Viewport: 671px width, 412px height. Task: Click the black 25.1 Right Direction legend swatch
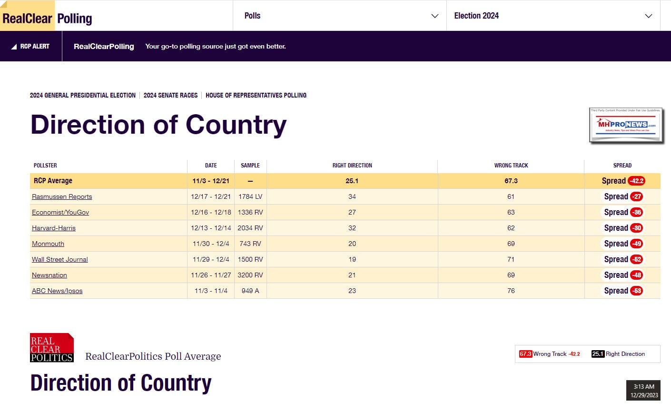[x=598, y=354]
